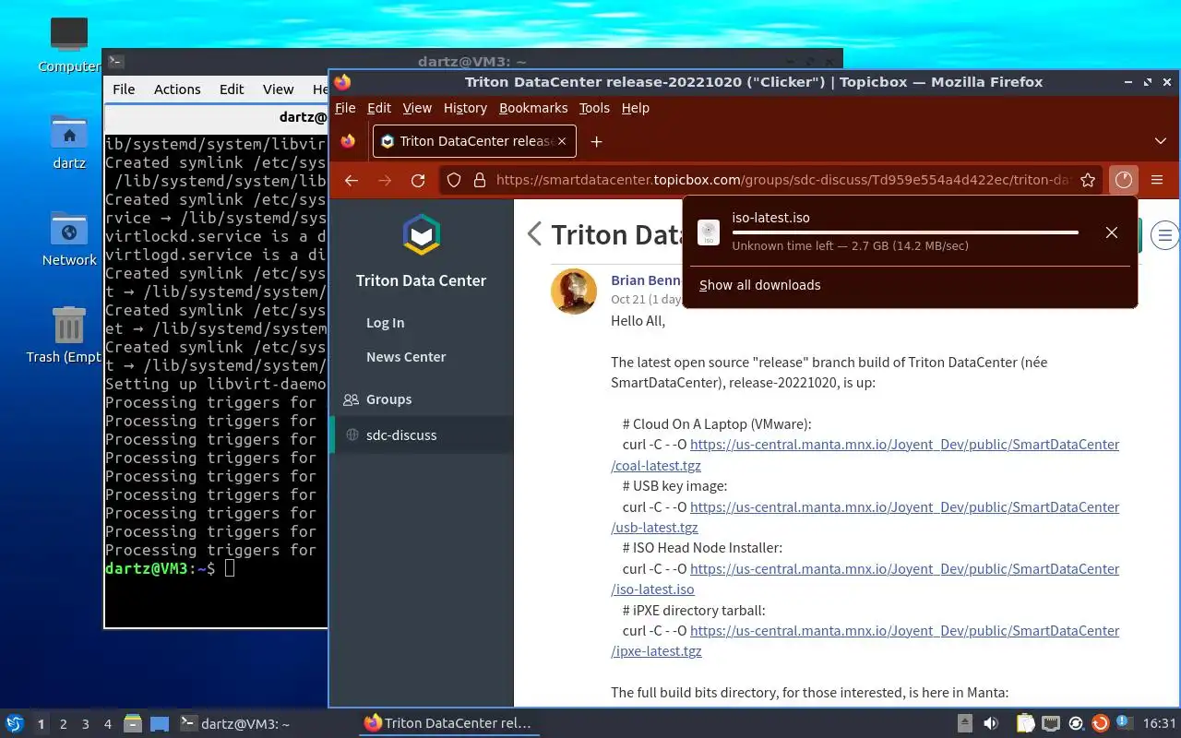Open the tracking protection shield icon

coord(453,181)
